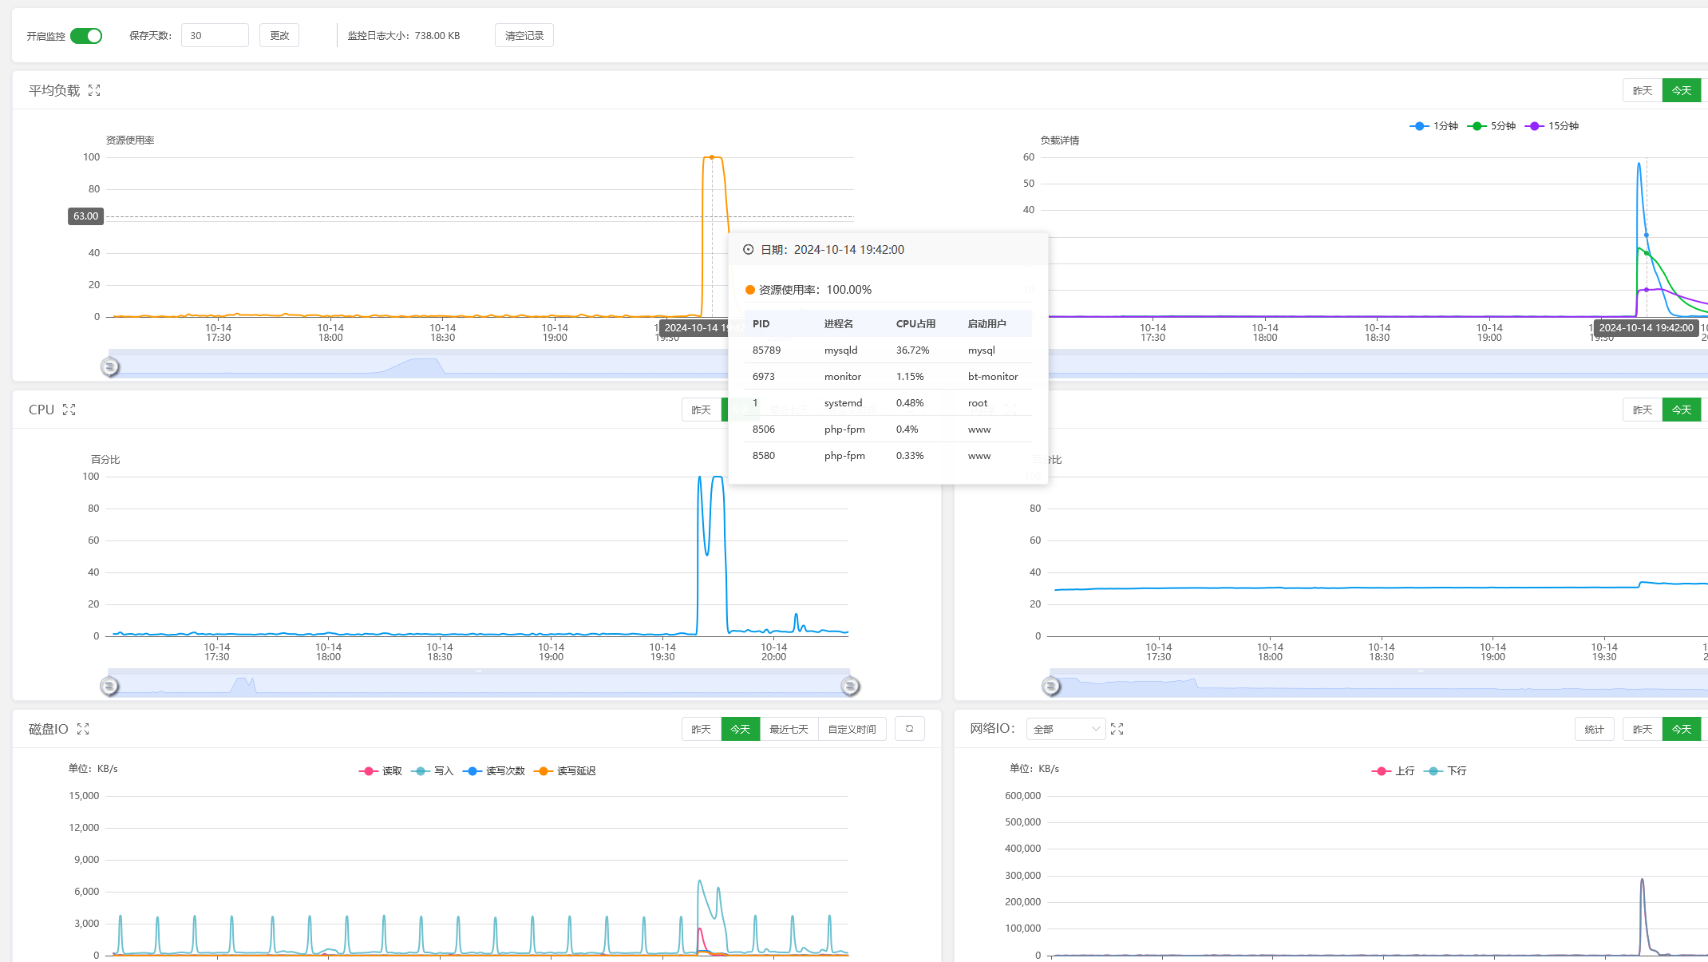Select 昨天 in the 网络IO panel
The width and height of the screenshot is (1708, 962).
click(x=1643, y=729)
